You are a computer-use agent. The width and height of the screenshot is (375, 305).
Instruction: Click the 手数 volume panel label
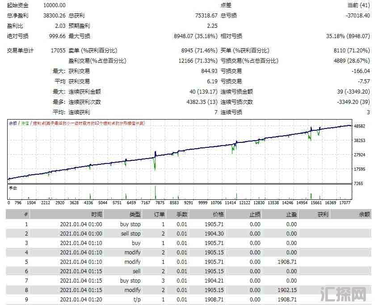point(13,188)
